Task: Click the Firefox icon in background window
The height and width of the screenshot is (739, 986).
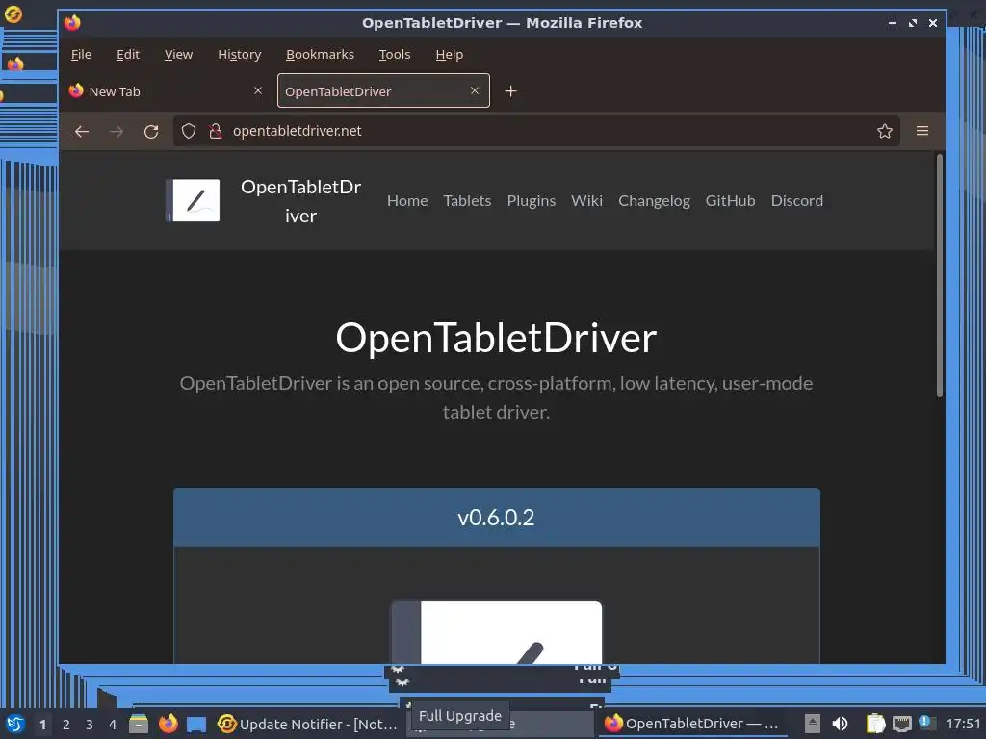Action: click(x=15, y=64)
